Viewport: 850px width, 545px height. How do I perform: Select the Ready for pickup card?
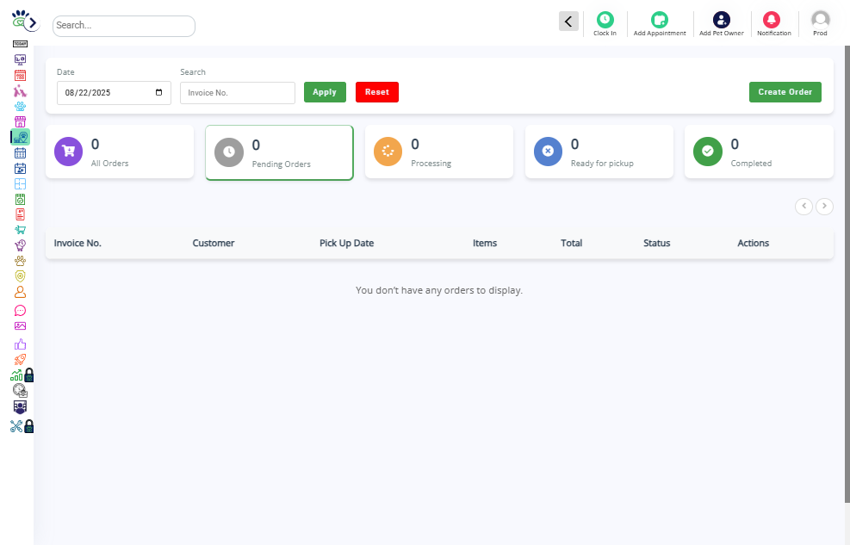pos(599,152)
